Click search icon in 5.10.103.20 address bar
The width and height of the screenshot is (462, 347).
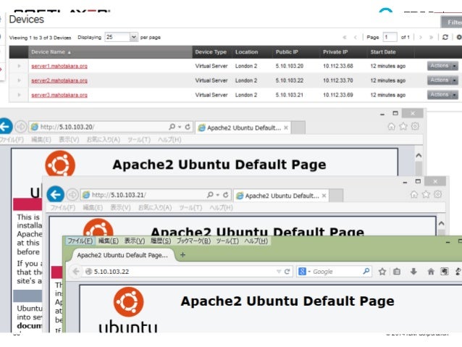point(172,127)
